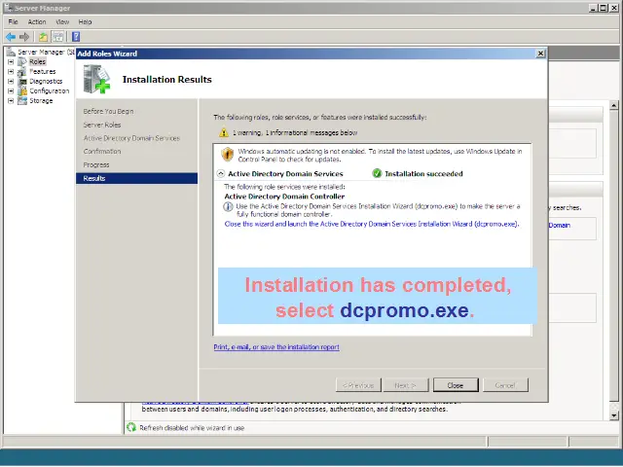
Task: Toggle the show/hide console tree icon
Action: pos(58,37)
